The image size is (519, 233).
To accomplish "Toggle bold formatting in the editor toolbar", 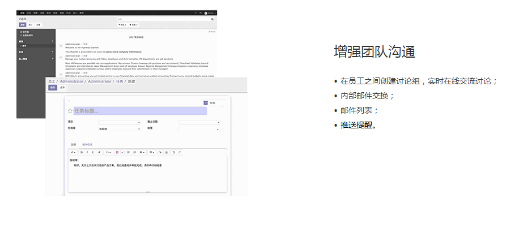I will tap(82, 152).
